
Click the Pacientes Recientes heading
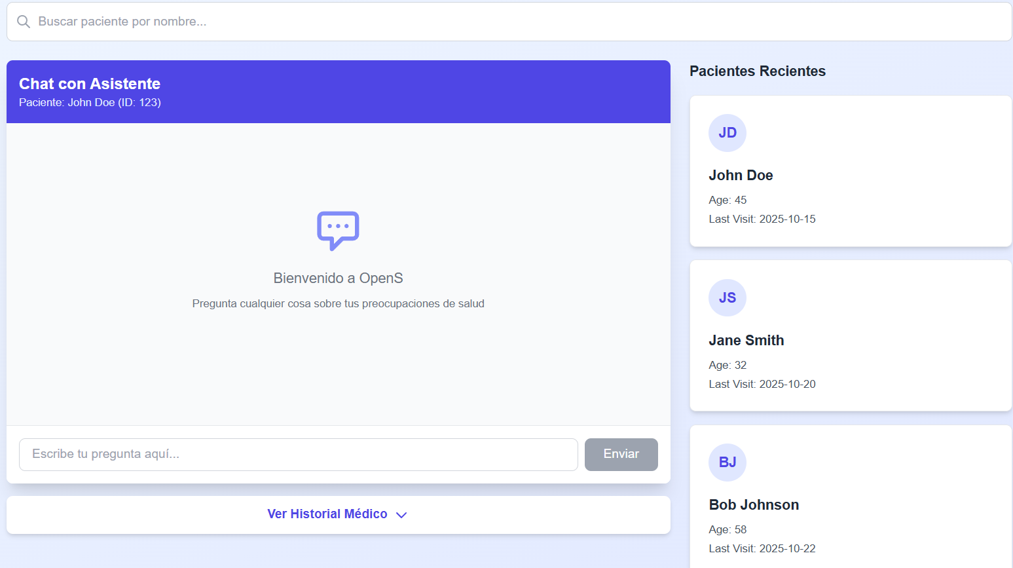[x=757, y=71]
